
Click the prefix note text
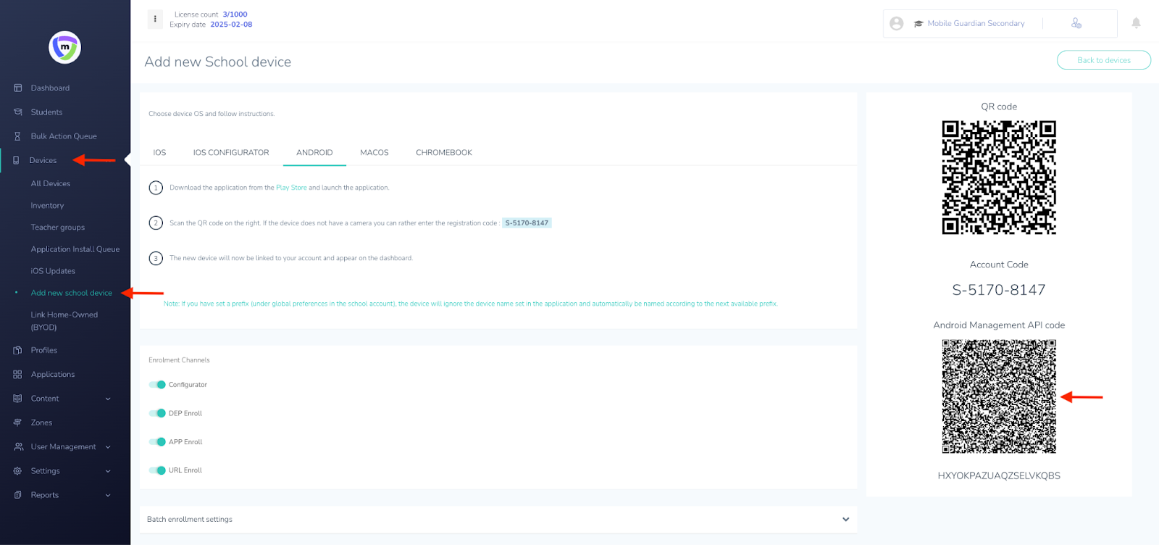click(x=470, y=304)
